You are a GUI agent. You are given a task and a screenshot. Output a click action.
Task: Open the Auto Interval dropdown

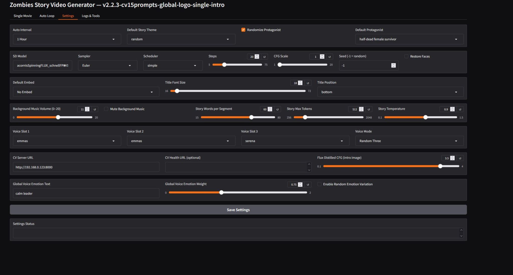click(x=67, y=39)
